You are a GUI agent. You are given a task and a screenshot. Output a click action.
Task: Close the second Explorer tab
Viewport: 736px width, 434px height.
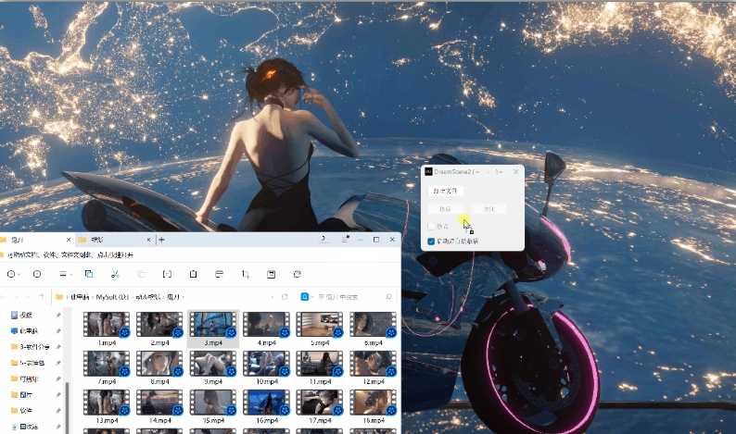(149, 240)
